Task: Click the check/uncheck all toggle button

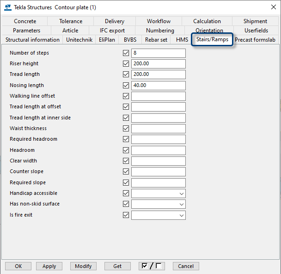Action: (152, 266)
